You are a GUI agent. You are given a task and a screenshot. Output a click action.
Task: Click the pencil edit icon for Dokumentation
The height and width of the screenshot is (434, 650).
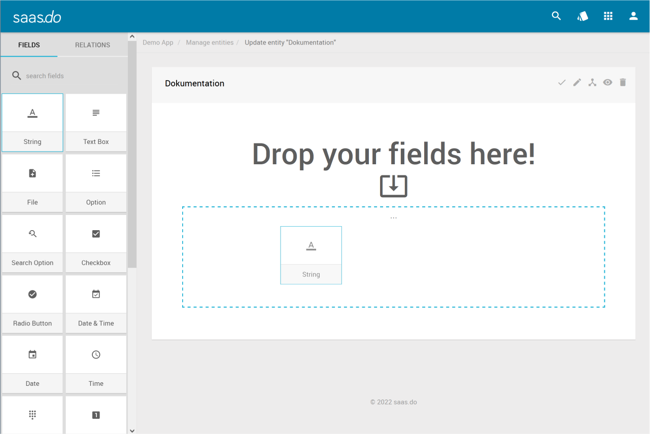(577, 83)
